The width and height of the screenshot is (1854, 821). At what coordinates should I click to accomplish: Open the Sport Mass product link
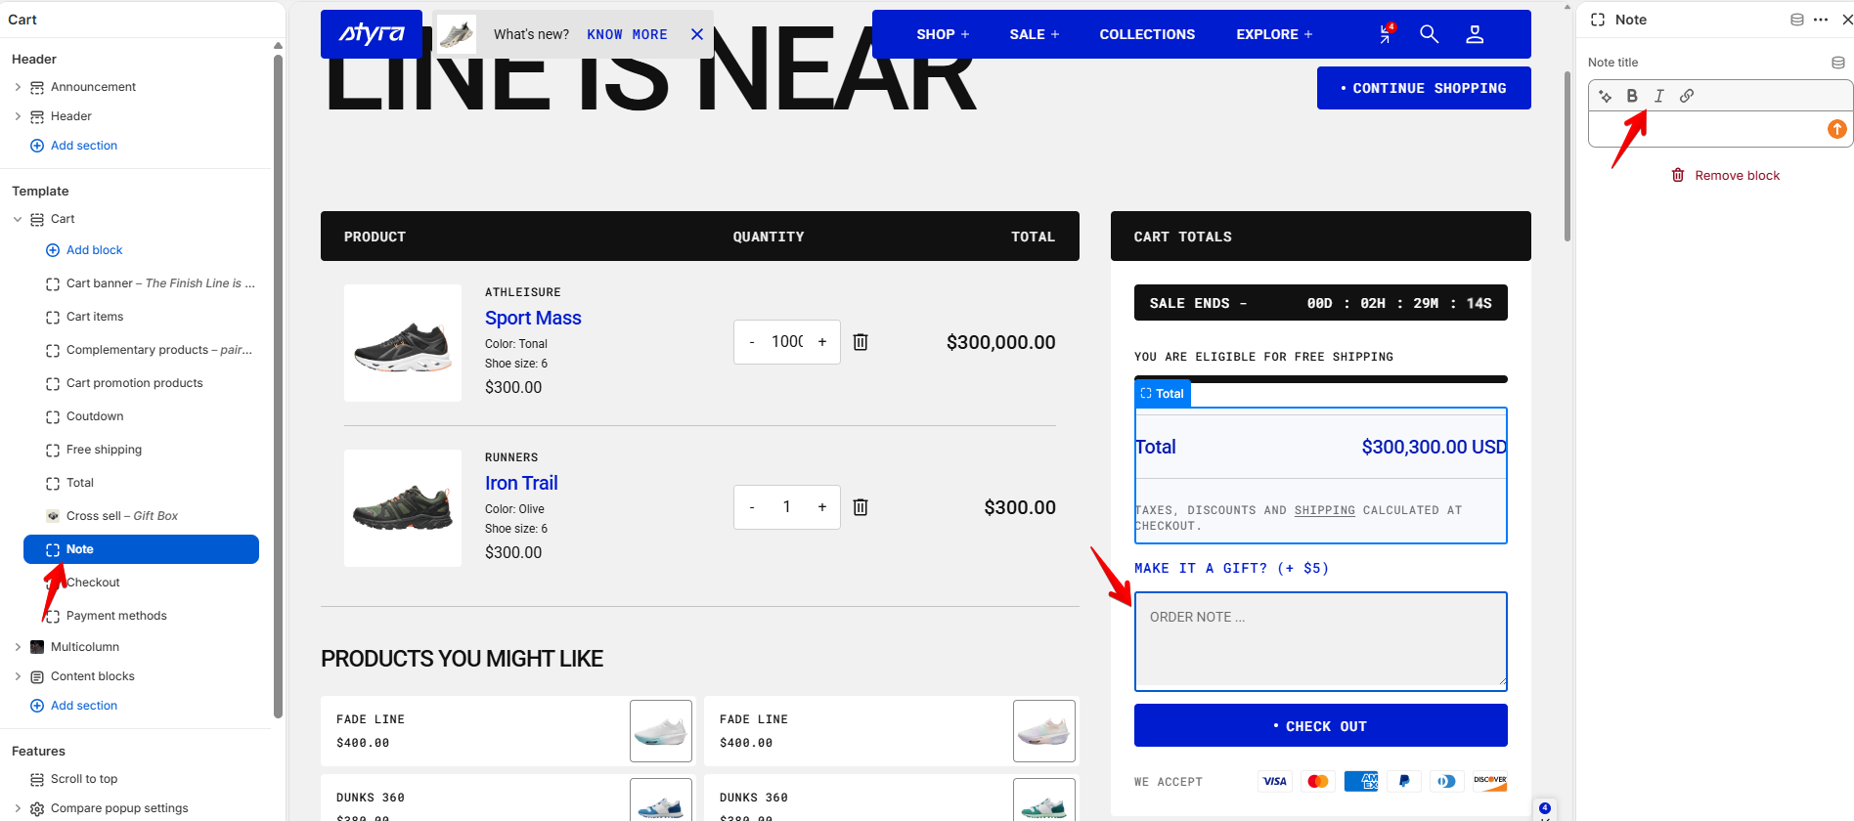click(x=533, y=318)
